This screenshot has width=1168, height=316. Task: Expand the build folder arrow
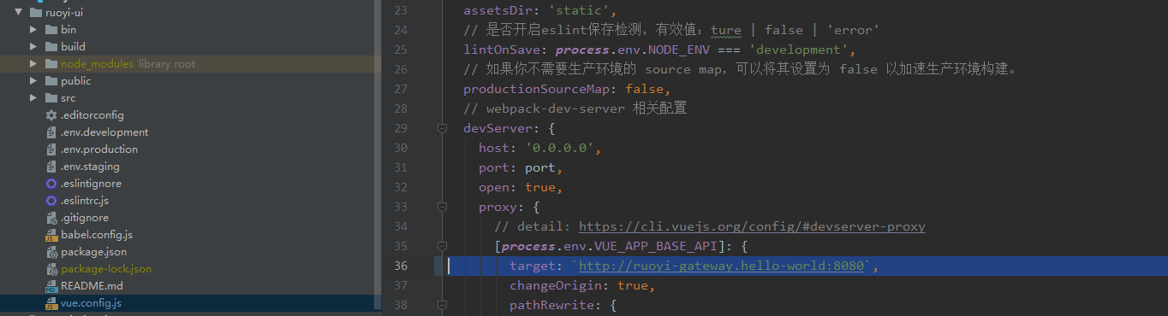coord(33,47)
